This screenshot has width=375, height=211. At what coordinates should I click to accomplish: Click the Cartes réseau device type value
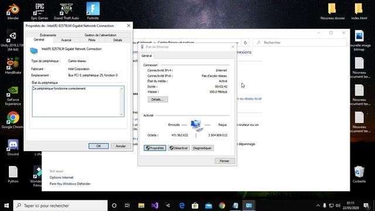click(x=77, y=61)
